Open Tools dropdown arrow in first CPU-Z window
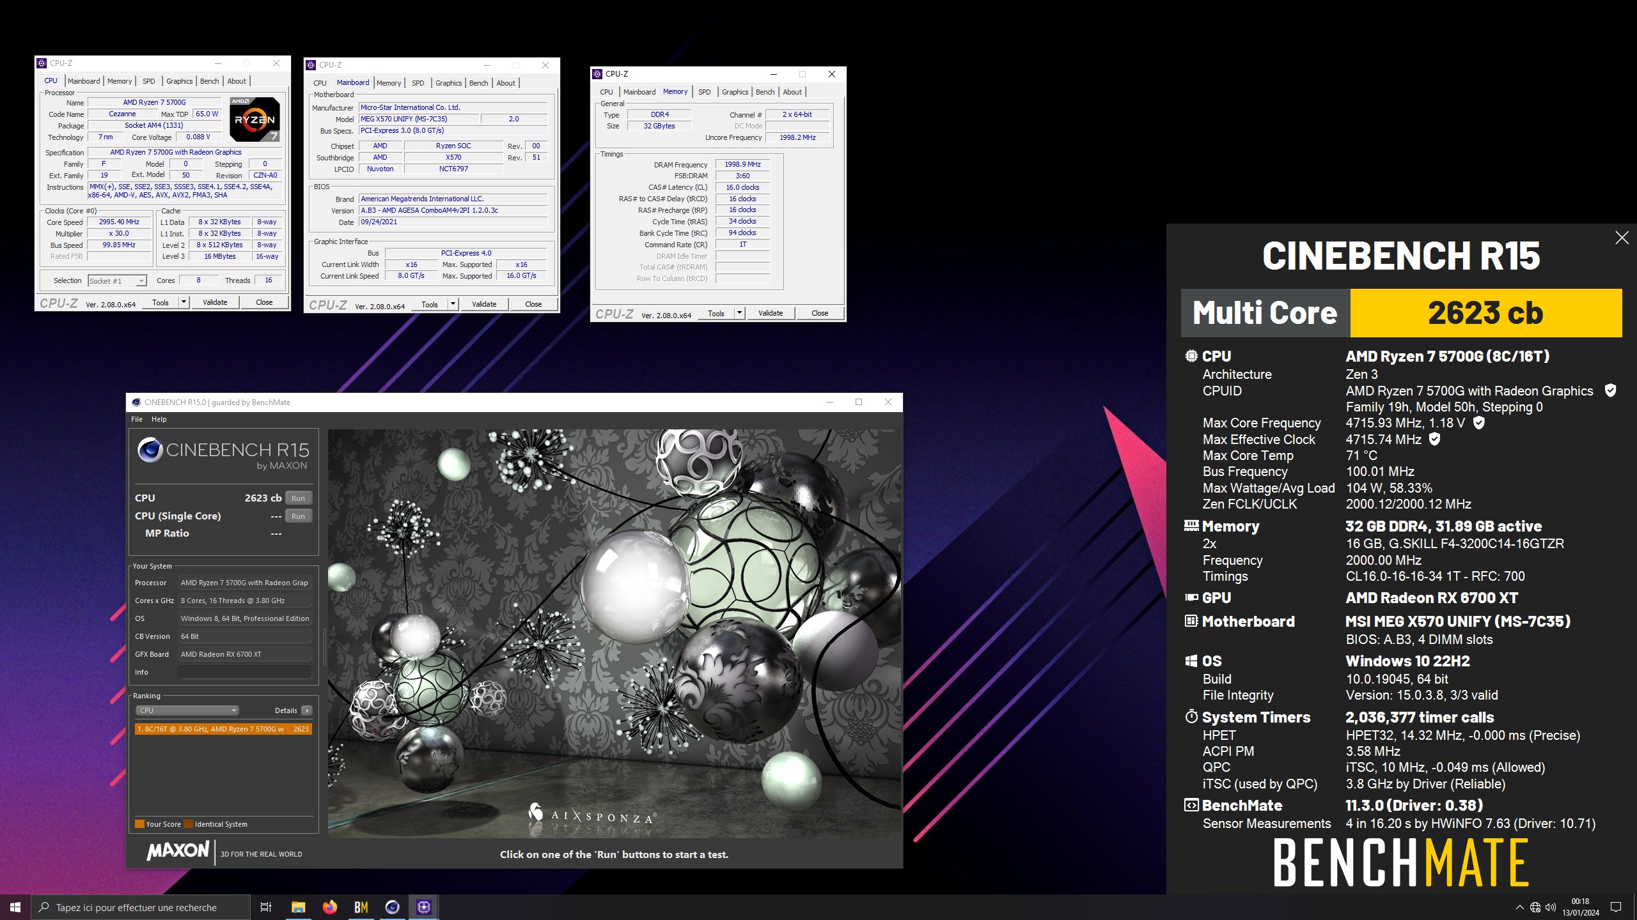This screenshot has width=1637, height=920. 184,302
